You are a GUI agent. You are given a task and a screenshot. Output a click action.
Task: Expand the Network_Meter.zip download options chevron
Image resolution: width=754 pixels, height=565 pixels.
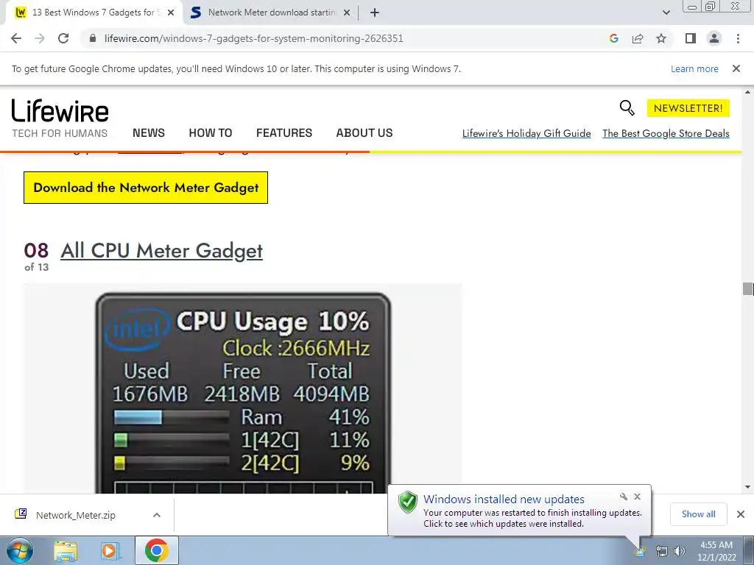pos(157,515)
